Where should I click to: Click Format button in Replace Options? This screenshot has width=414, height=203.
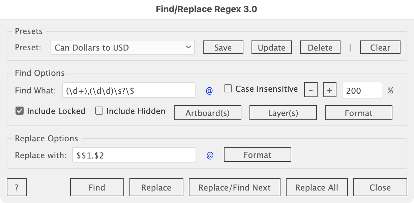[257, 155]
